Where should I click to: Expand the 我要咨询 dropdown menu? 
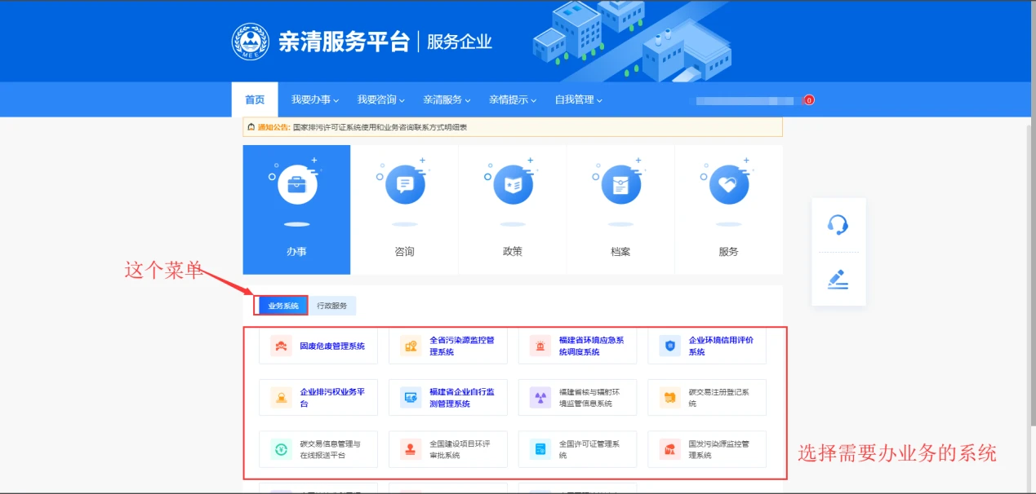tap(380, 100)
